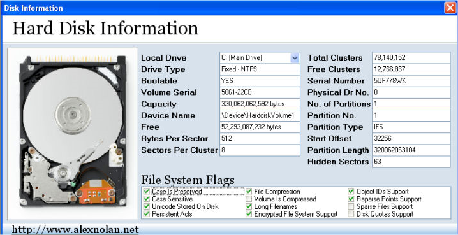Toggle Persistent Acls checkbox
The width and height of the screenshot is (458, 235).
[x=146, y=214]
